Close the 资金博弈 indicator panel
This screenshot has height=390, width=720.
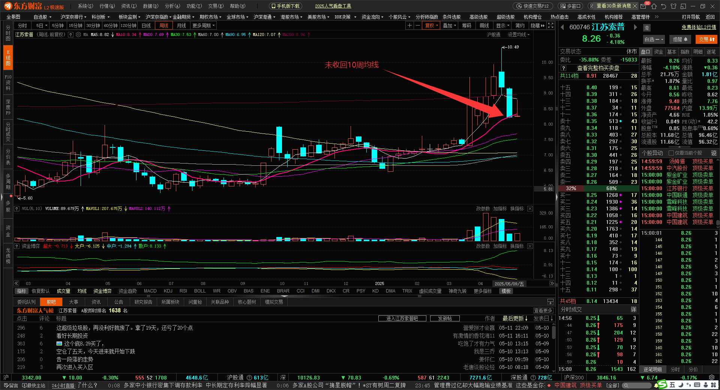[x=530, y=246]
